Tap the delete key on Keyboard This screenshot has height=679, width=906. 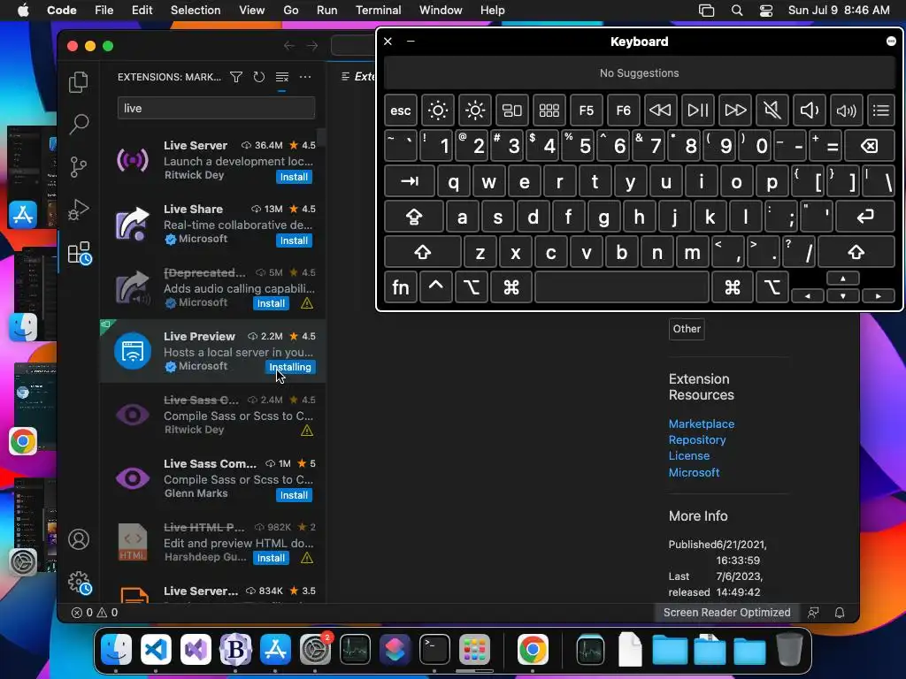point(870,146)
